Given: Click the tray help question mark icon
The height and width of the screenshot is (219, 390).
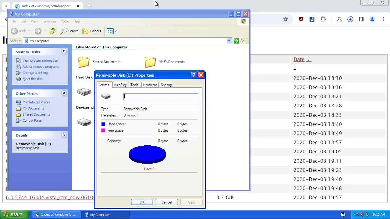Looking at the screenshot, I should [343, 214].
